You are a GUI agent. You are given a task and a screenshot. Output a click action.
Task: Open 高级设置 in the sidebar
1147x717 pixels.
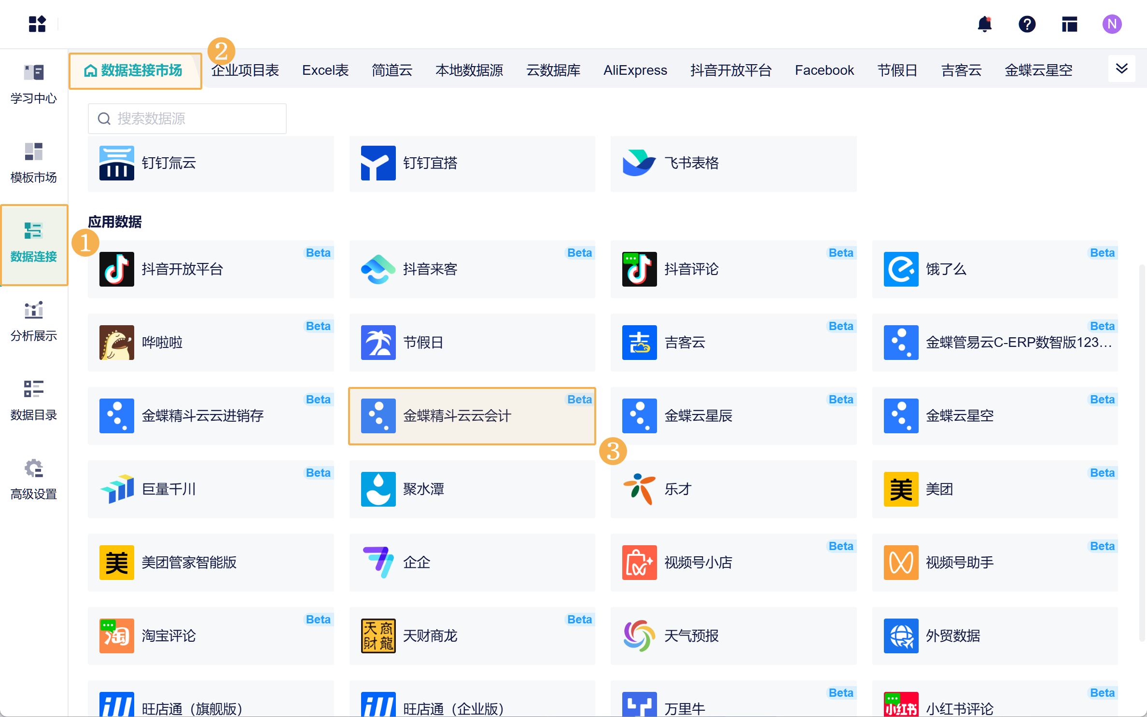click(34, 480)
